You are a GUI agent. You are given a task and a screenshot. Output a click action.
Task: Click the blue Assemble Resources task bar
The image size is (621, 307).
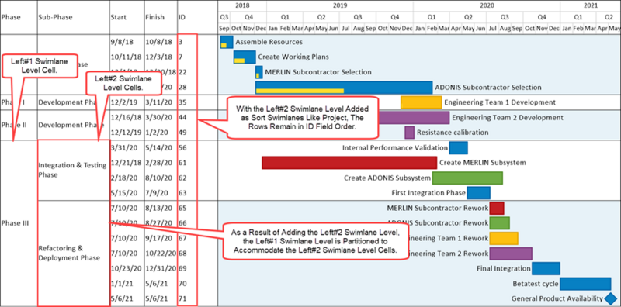[x=227, y=42]
